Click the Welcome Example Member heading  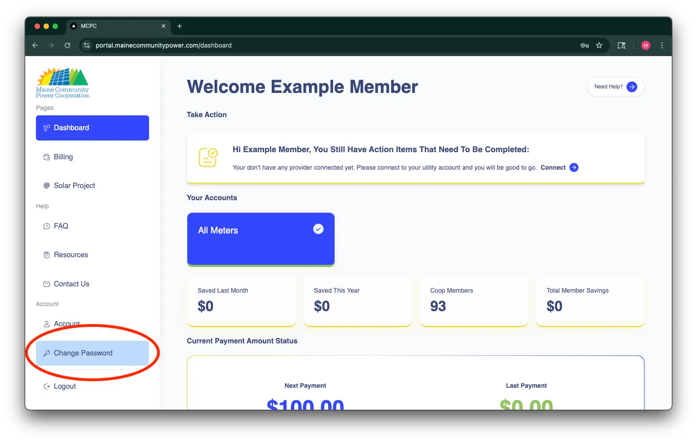click(x=302, y=87)
